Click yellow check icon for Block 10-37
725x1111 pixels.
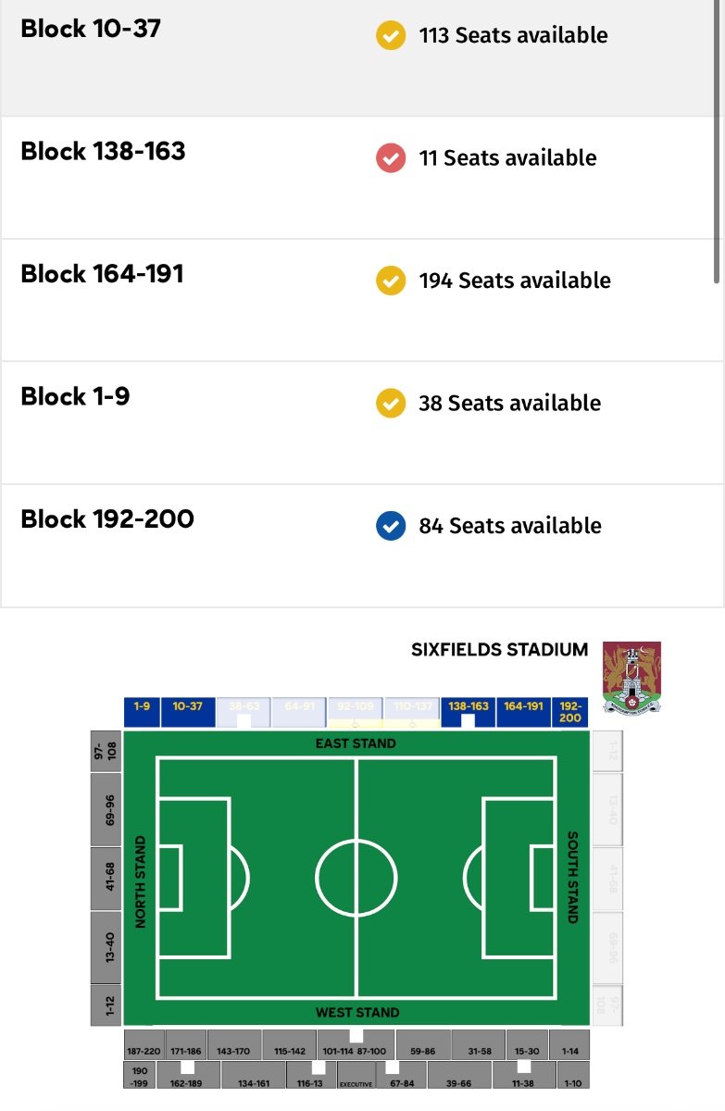[390, 36]
